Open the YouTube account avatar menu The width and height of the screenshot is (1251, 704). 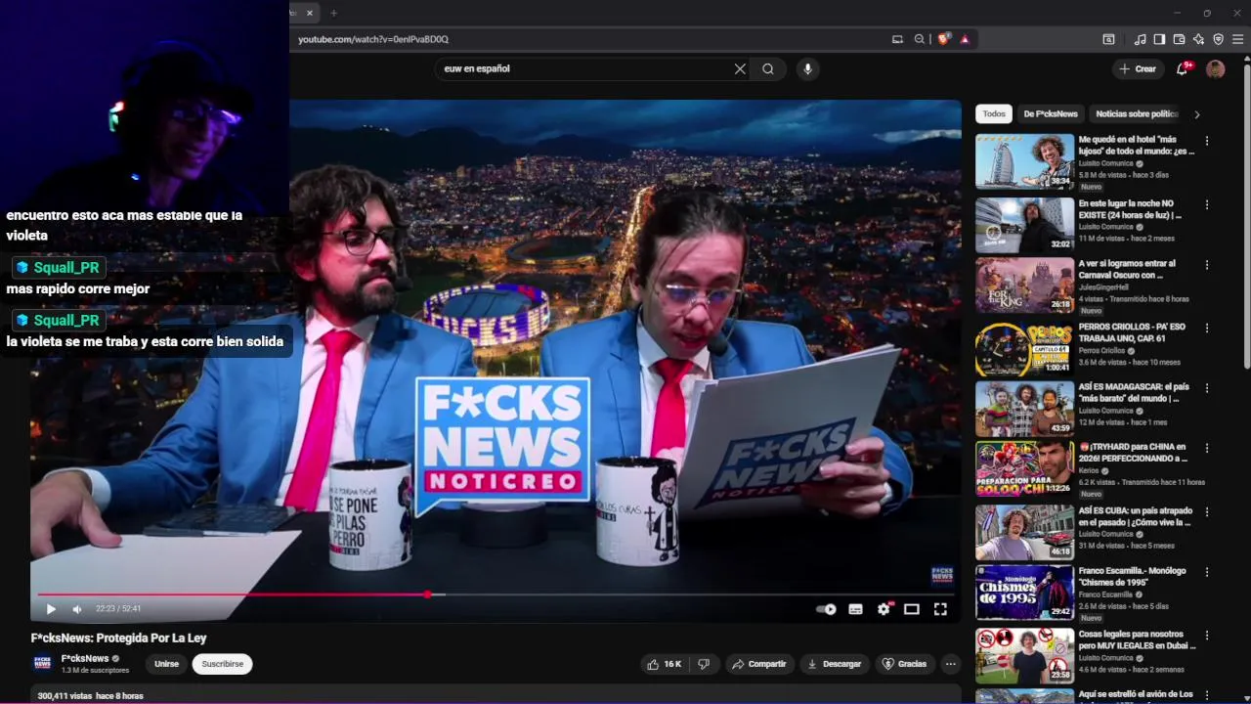[x=1216, y=68]
